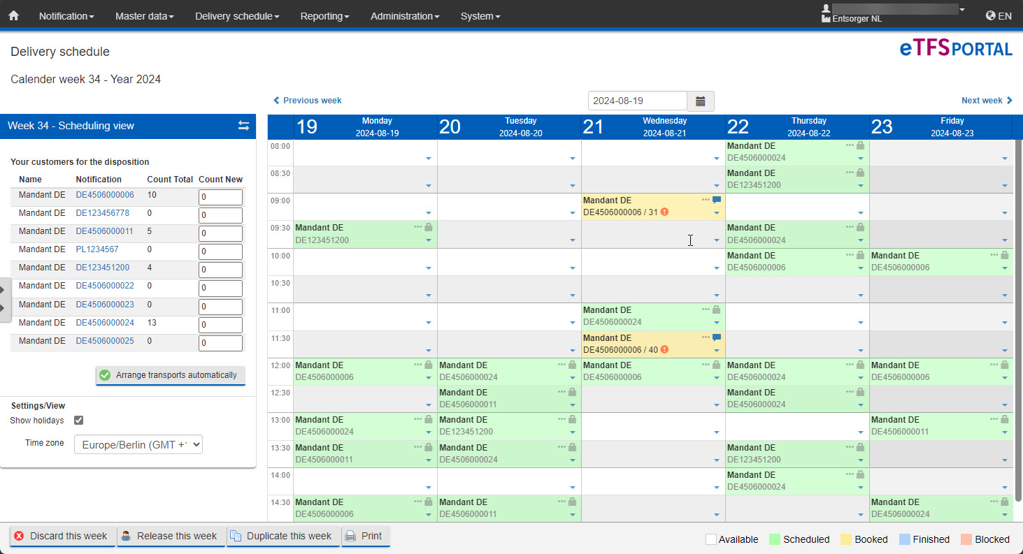Untick the Show holidays checkbox
The image size is (1023, 554).
(x=79, y=421)
